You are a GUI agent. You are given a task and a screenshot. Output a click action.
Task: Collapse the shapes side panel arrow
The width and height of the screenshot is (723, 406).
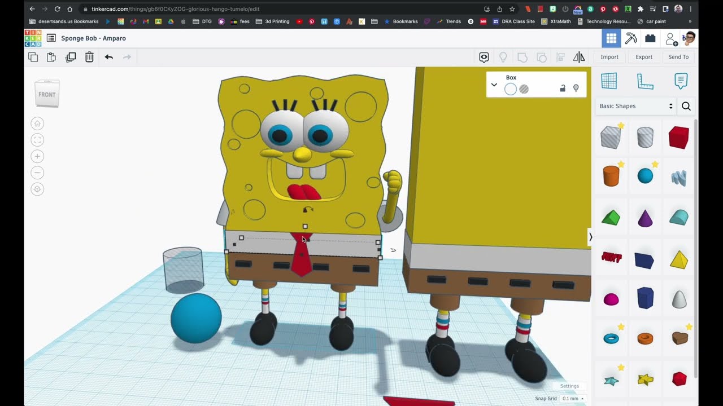tap(590, 237)
